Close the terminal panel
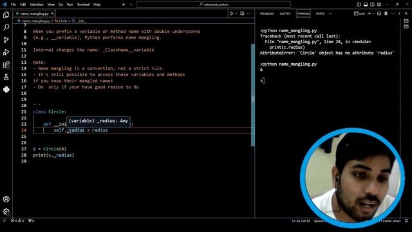This screenshot has width=412, height=232. click(x=406, y=14)
